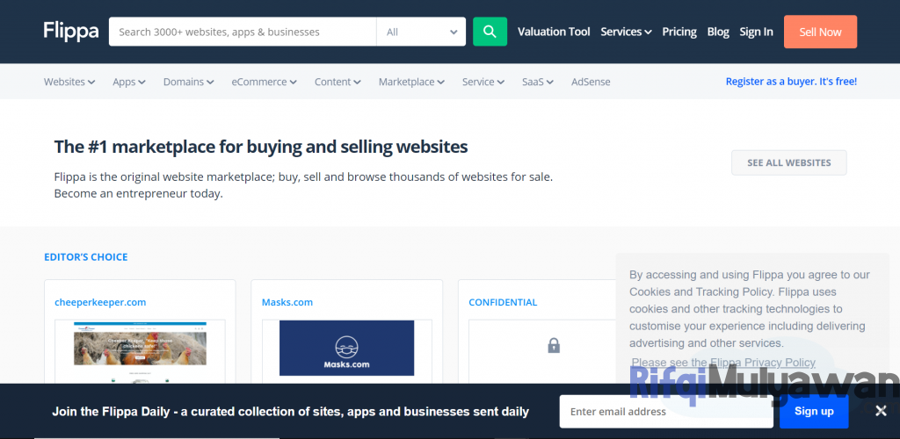Open the cheeperkeeper.com listing link
The width and height of the screenshot is (900, 439).
point(100,302)
